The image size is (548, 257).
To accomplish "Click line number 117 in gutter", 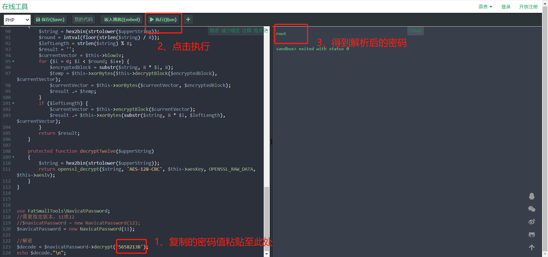I will coord(7,211).
